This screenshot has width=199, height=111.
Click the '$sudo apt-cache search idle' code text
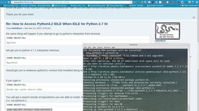pos(24,90)
